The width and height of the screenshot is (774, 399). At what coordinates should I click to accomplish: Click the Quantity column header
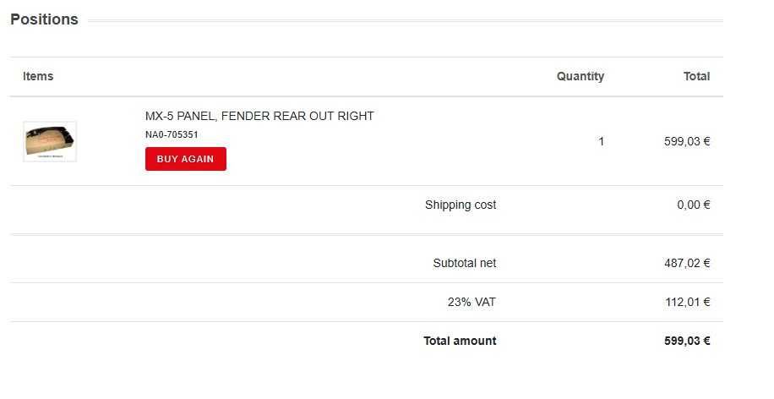[580, 76]
